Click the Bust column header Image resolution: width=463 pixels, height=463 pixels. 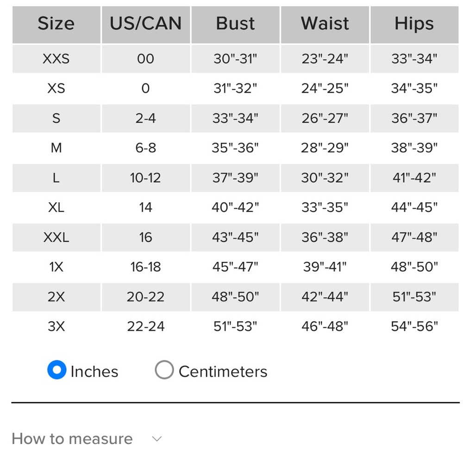(235, 24)
